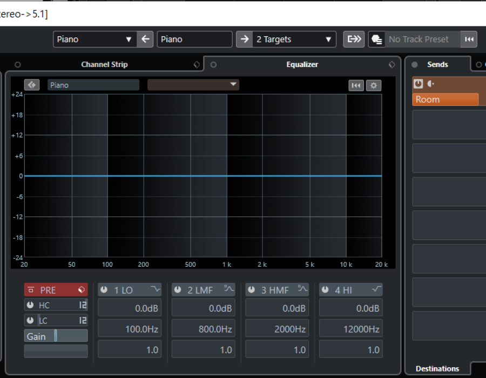Click the track preset load icon
Image resolution: width=486 pixels, height=378 pixels.
click(376, 39)
